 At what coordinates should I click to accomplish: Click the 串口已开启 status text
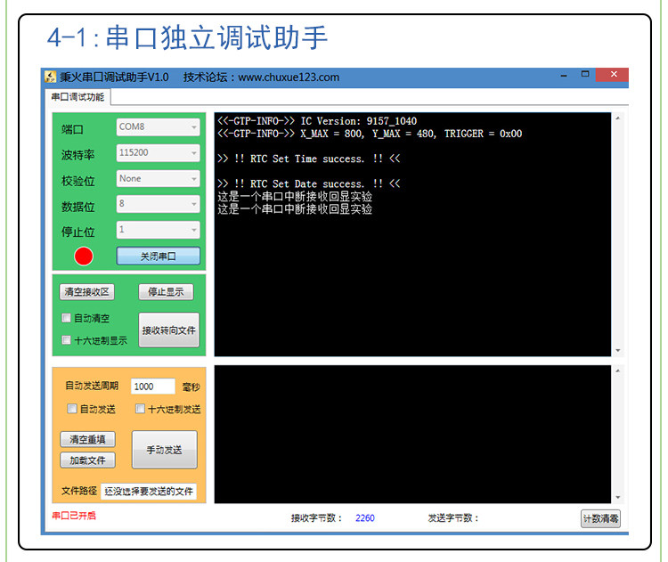coord(74,516)
